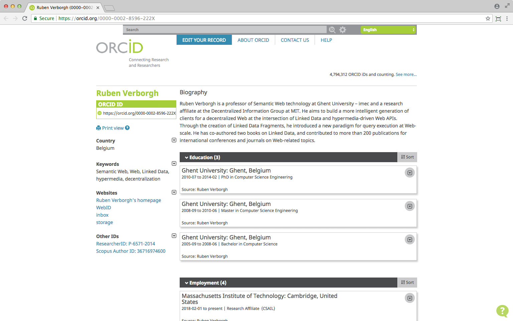Expand Websites source details
513x321 pixels.
click(174, 192)
